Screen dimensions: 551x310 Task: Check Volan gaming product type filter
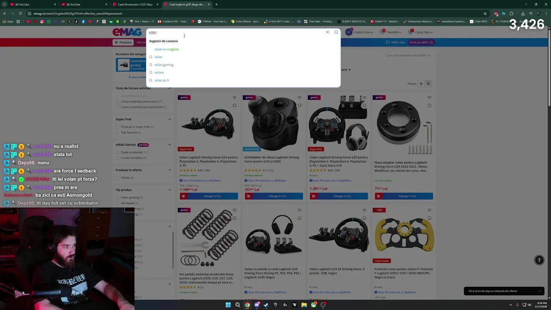pos(117,198)
